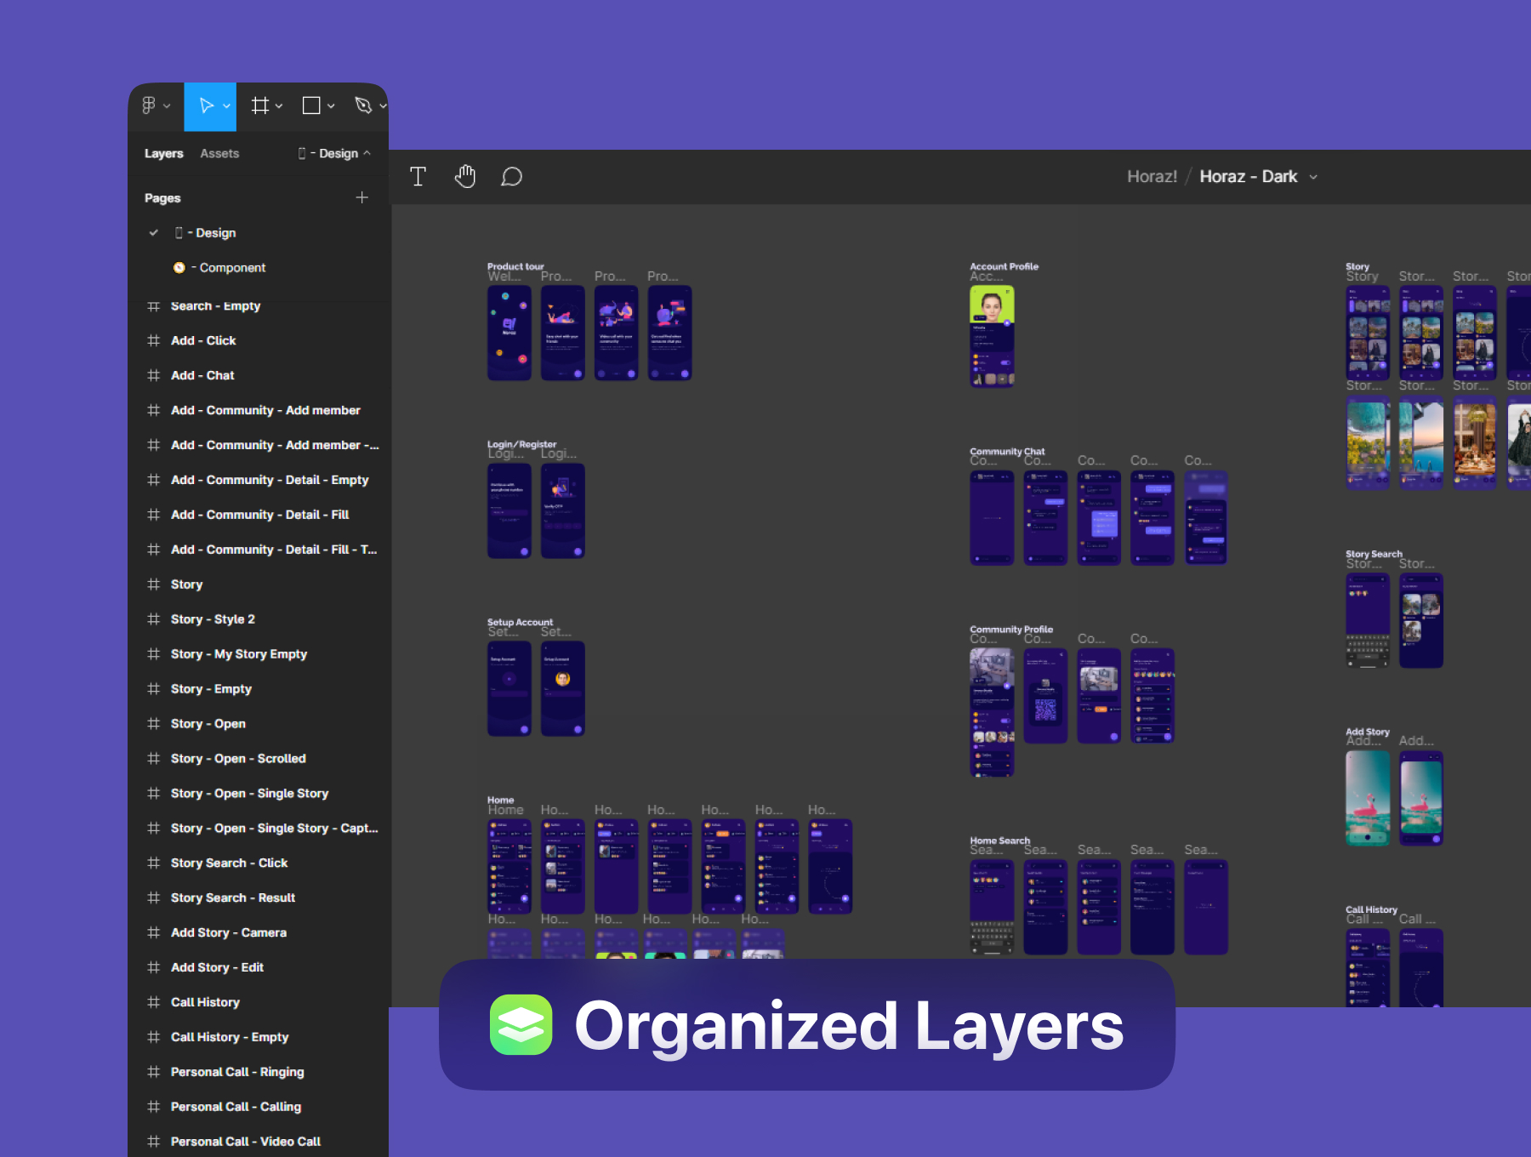Switch to the Layers tab
1531x1157 pixels.
point(163,153)
